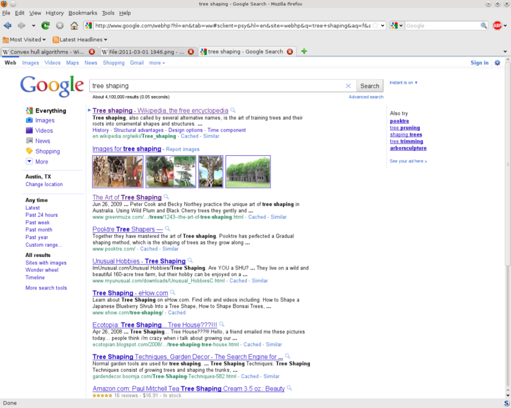The height and width of the screenshot is (408, 511).
Task: Preview the Amazon.com Paul Mitchell result magnifier
Action: 289,388
